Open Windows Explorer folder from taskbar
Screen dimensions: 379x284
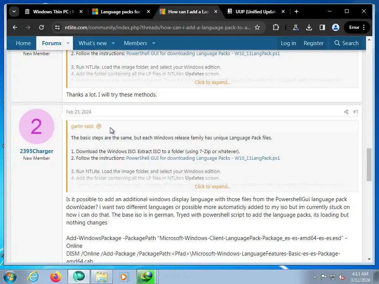click(102, 277)
